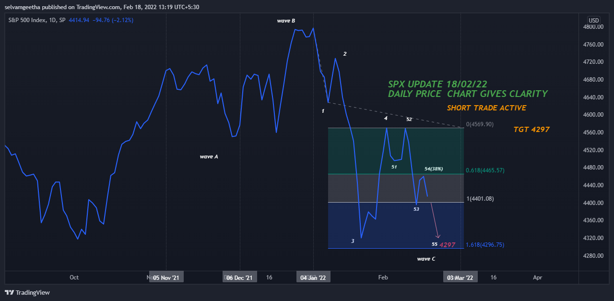Click the 4360.00 price axis label

[x=592, y=220]
